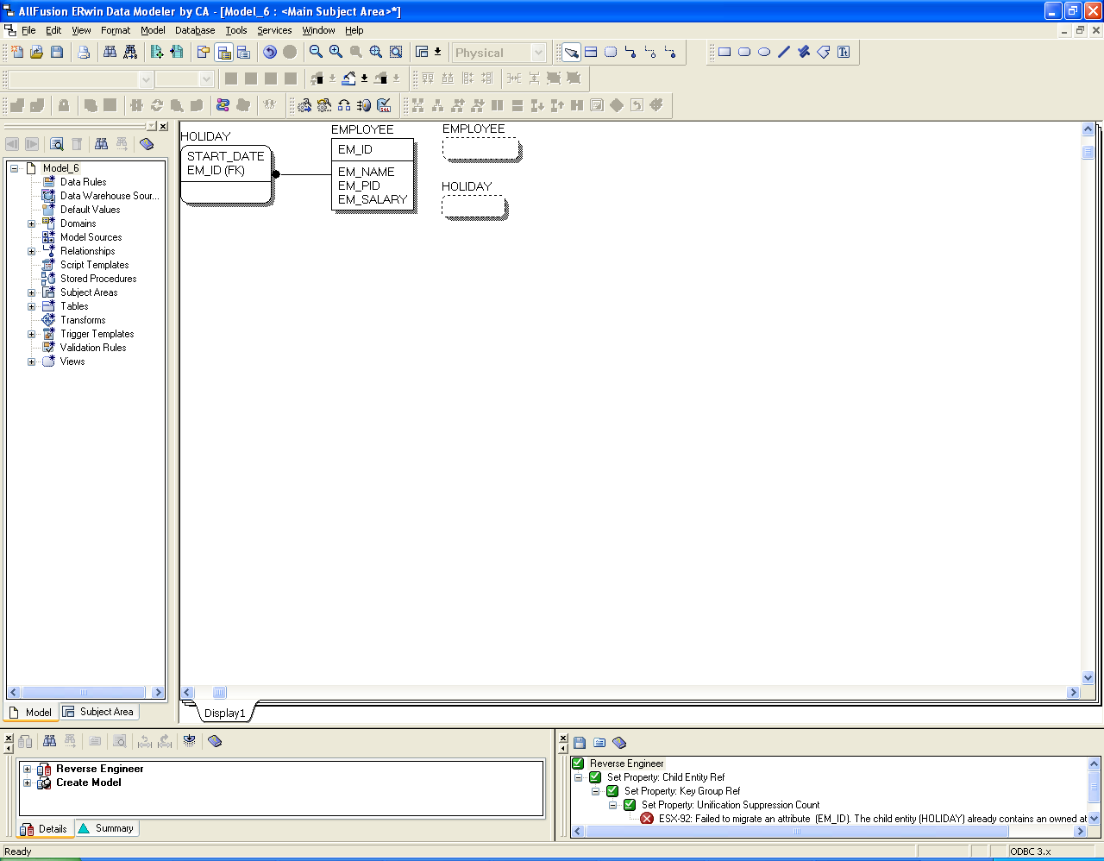Expand the Domains tree node

[x=32, y=223]
